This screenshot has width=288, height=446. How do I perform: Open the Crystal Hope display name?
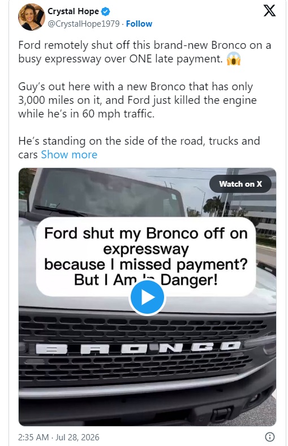coord(73,11)
